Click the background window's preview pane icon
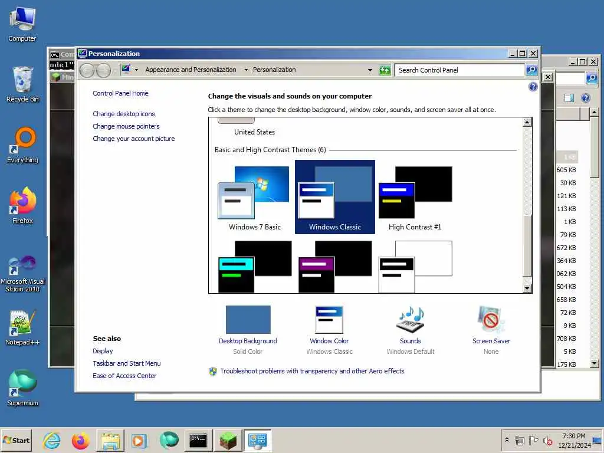 [569, 98]
